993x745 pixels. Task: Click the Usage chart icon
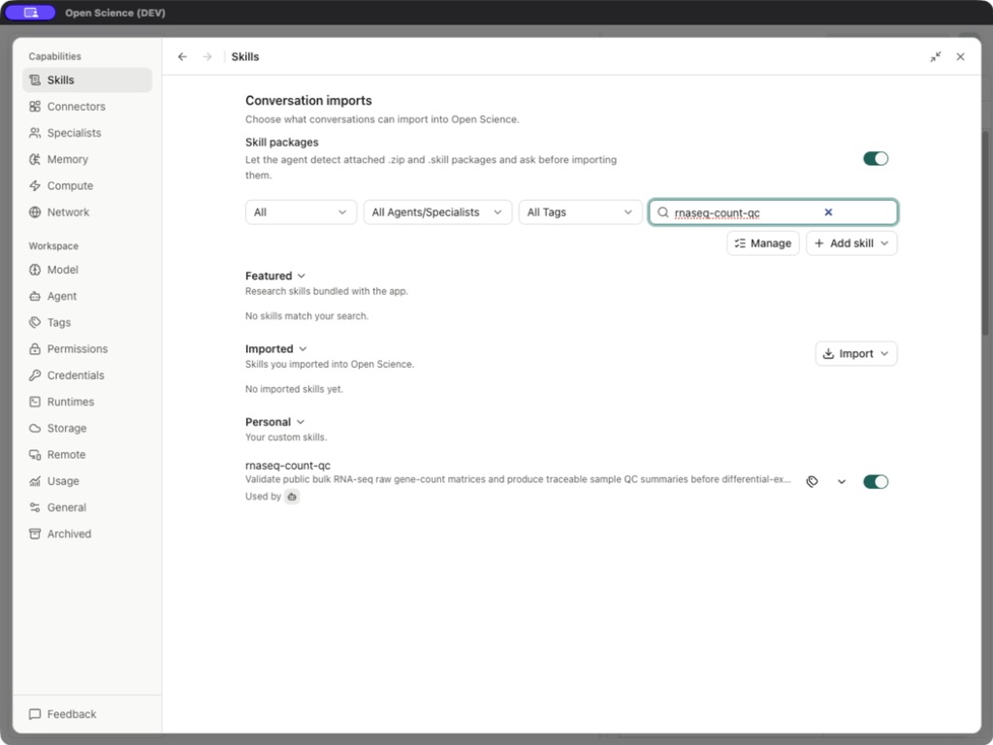click(35, 481)
